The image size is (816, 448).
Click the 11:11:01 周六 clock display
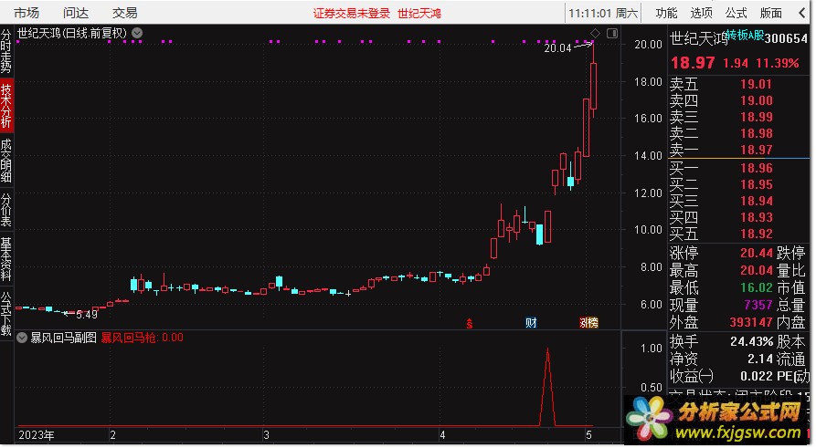602,13
